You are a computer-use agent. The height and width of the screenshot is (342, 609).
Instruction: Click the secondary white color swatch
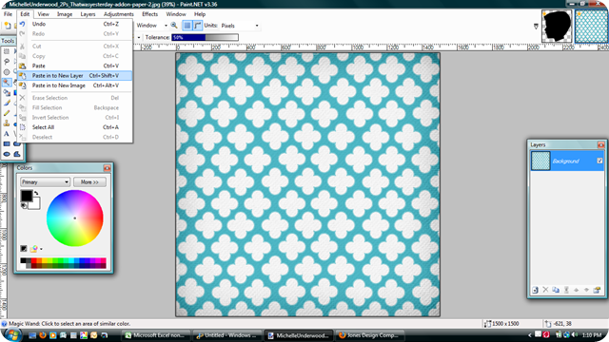tap(34, 204)
